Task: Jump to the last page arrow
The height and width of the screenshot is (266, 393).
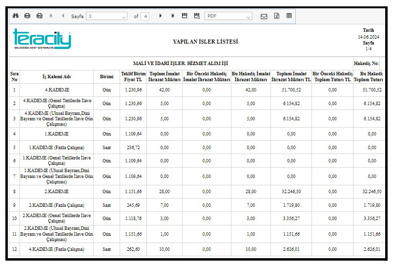Action: click(173, 16)
